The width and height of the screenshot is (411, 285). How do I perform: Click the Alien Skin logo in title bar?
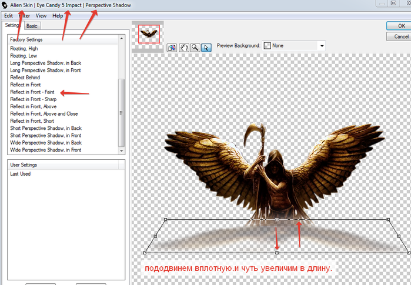(5, 5)
